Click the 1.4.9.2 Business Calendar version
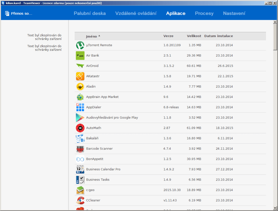Viewport: 278px width, 211px height. 169,169
